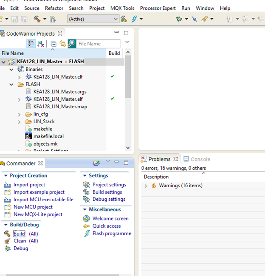Open the Source menu
This screenshot has height=276, width=265.
[x=32, y=8]
